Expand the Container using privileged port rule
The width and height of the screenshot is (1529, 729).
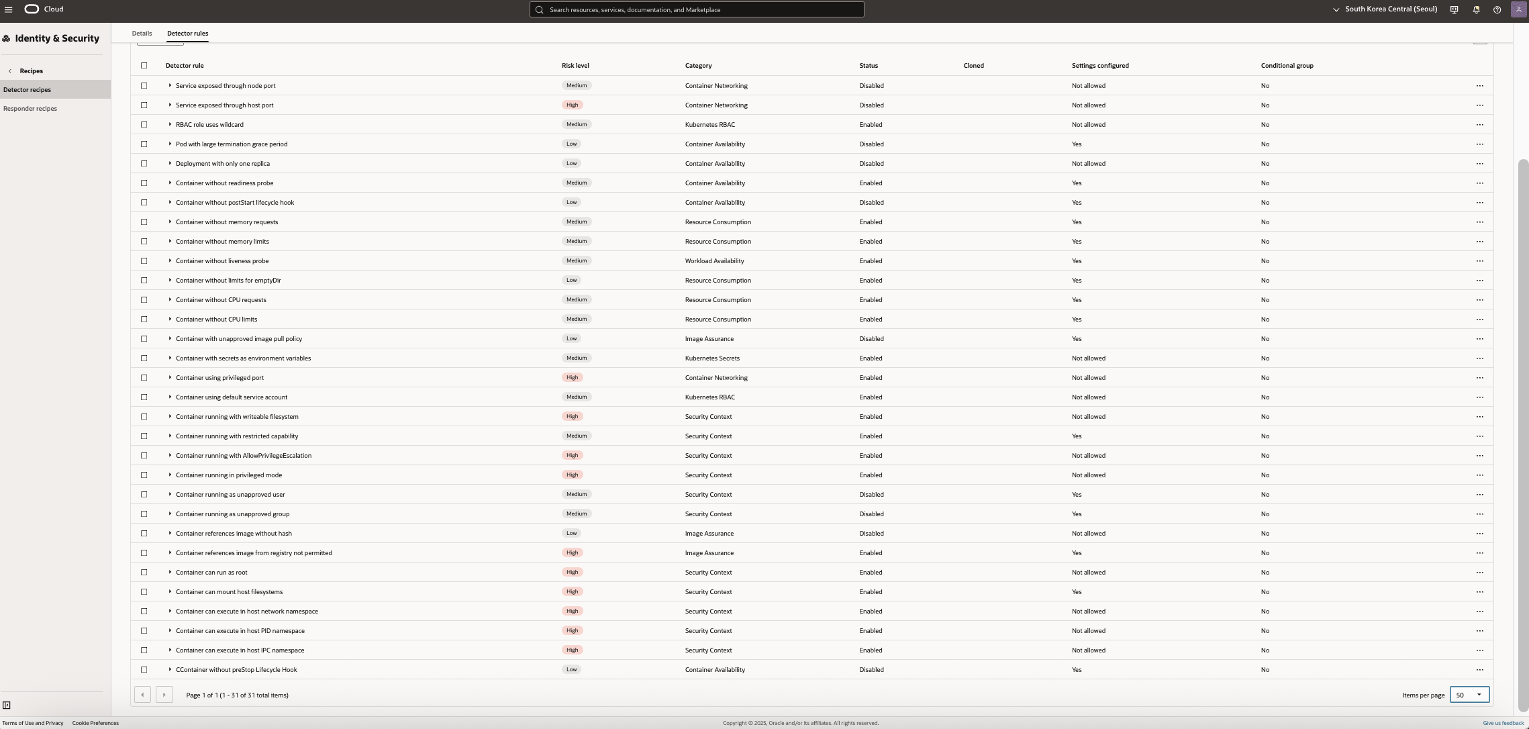coord(170,378)
